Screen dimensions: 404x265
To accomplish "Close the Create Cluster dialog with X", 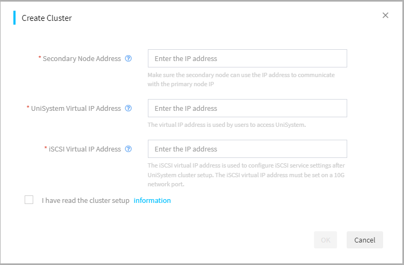I will point(385,15).
